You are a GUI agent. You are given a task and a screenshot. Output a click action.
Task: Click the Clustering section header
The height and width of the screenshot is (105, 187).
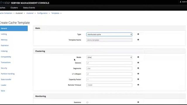(109, 51)
